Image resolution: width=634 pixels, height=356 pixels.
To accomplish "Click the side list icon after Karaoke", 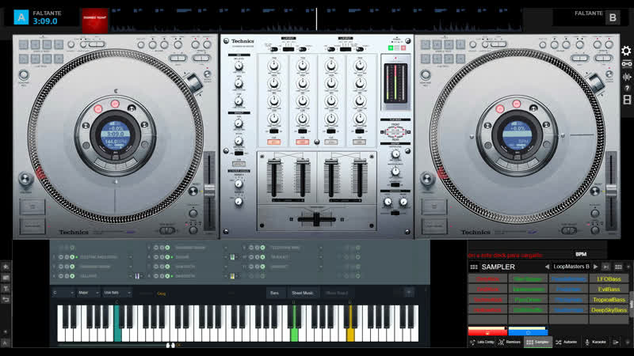I will [616, 343].
